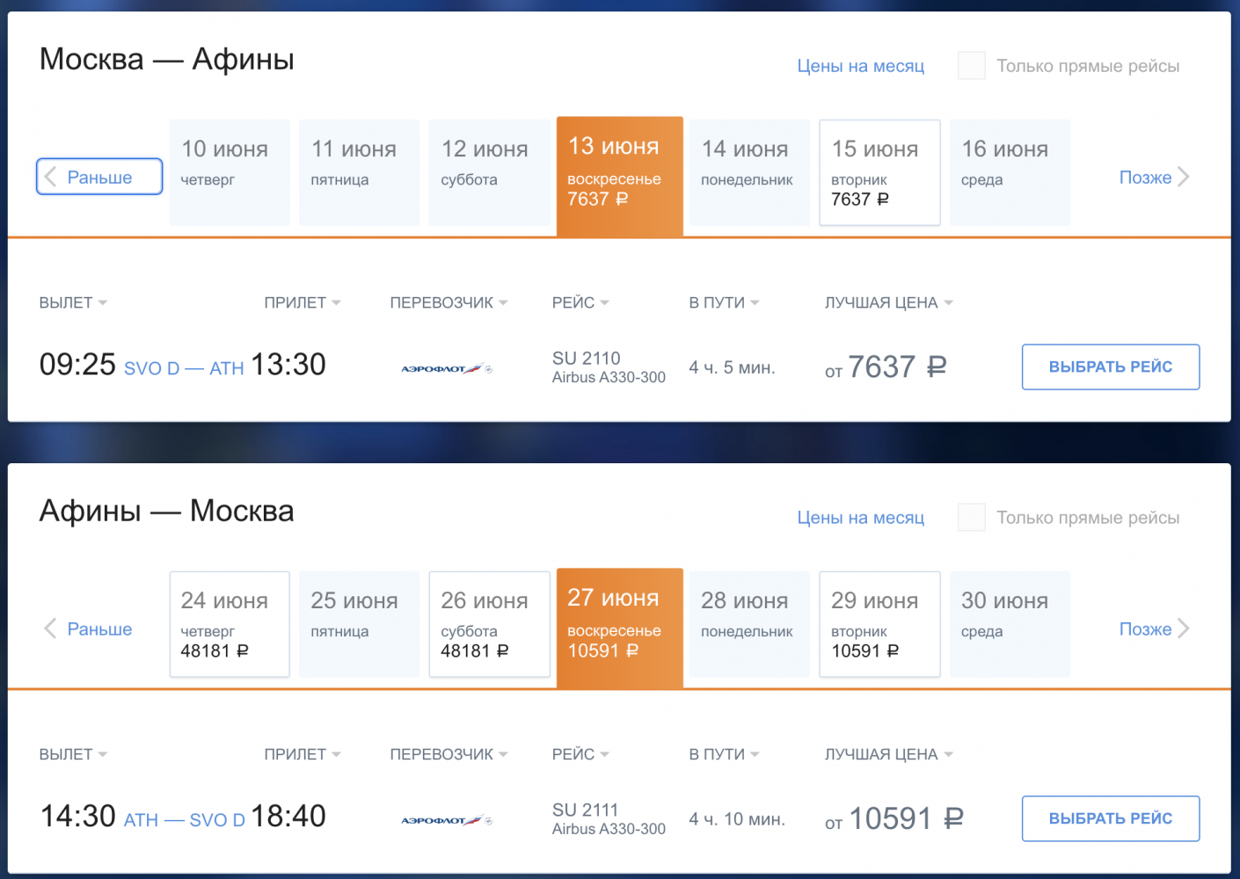Sort outbound flights by ЛУЧШАЯ ЦЕНА
1240x879 pixels.
coord(888,302)
